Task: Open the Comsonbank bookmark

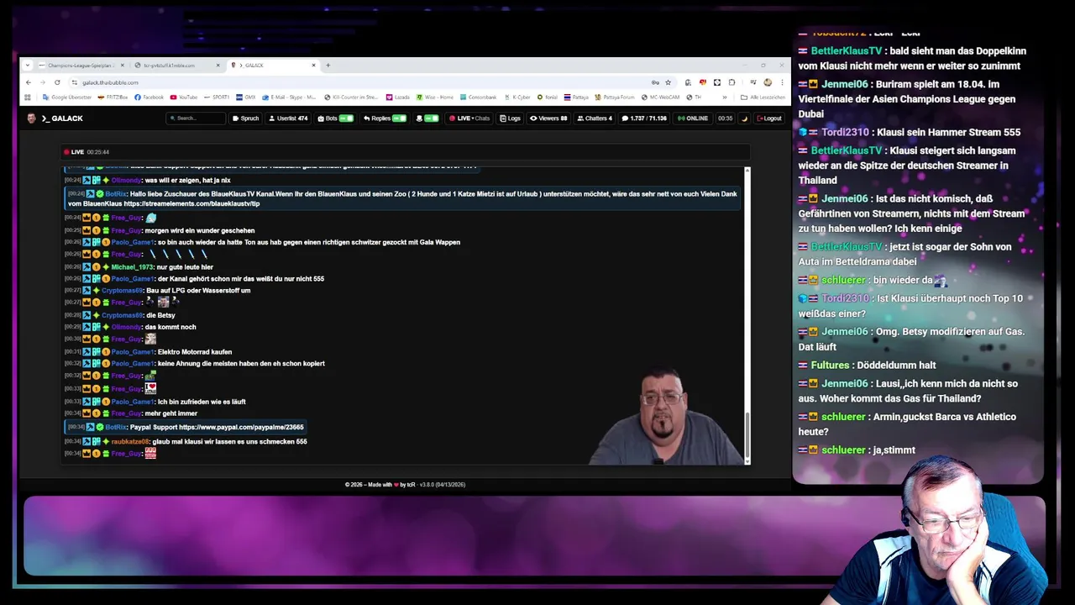Action: pos(479,97)
